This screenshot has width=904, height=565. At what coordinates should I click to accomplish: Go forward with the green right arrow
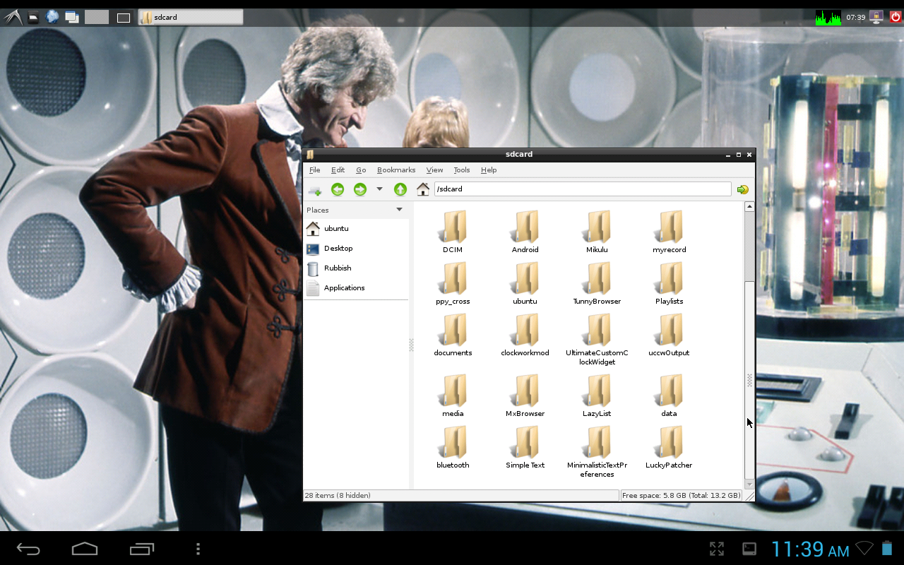coord(360,189)
